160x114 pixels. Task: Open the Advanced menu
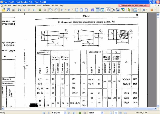click(x=46, y=5)
